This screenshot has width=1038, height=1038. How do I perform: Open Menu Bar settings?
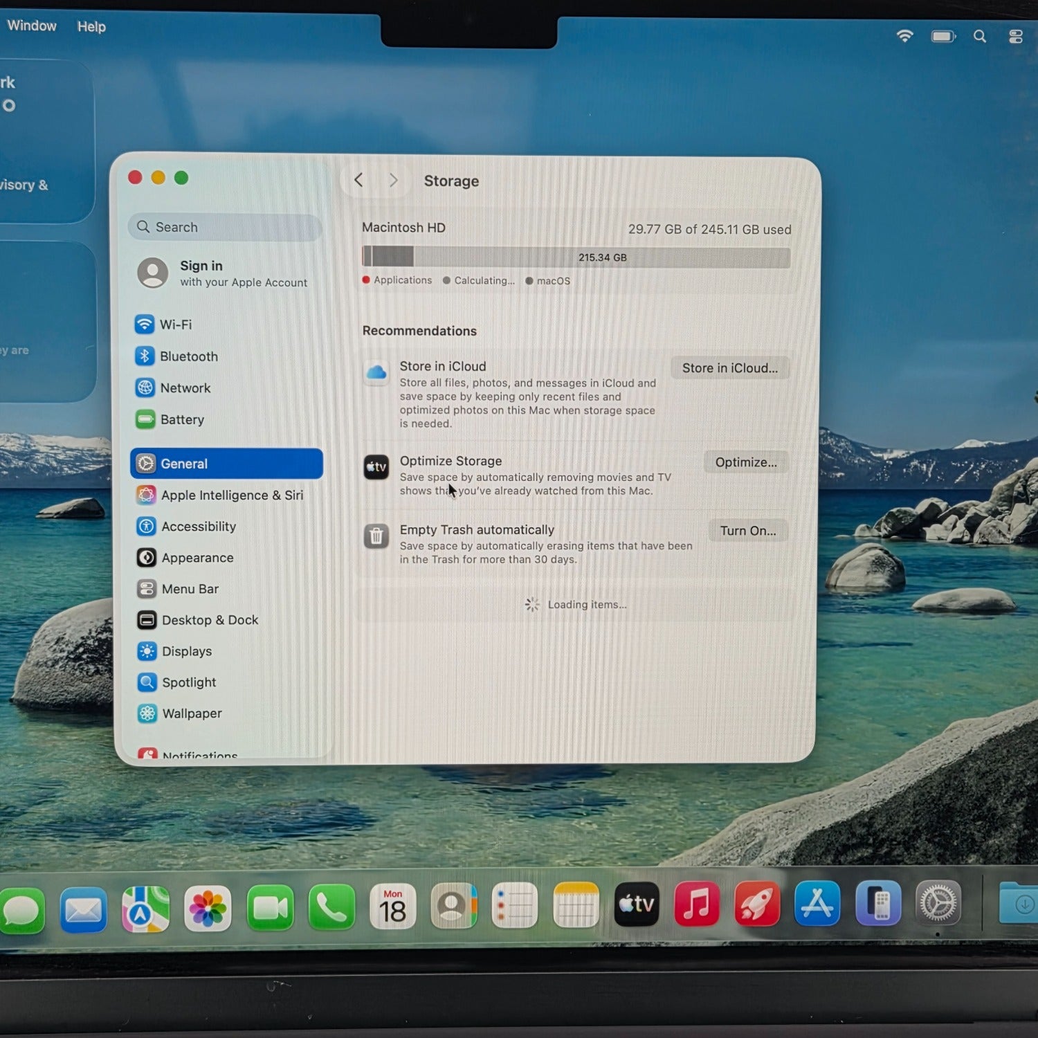point(226,589)
